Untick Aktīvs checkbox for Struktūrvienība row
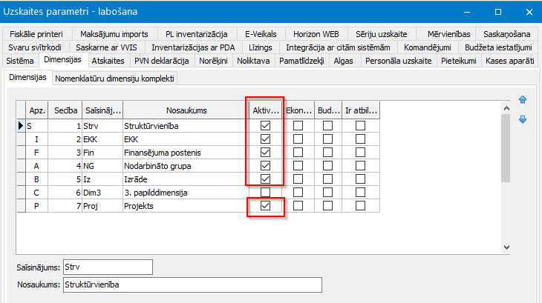This screenshot has height=303, width=542. 265,126
